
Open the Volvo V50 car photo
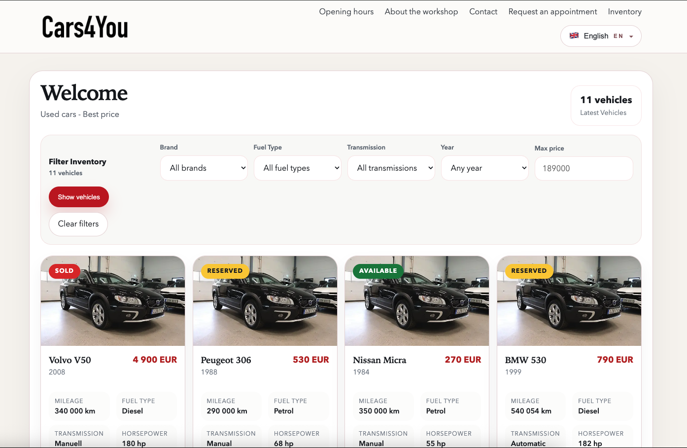pos(113,301)
